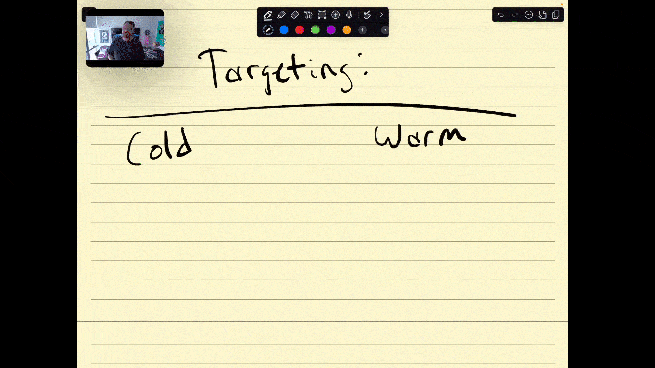Pick the green color swatch
The width and height of the screenshot is (655, 368).
coord(315,30)
